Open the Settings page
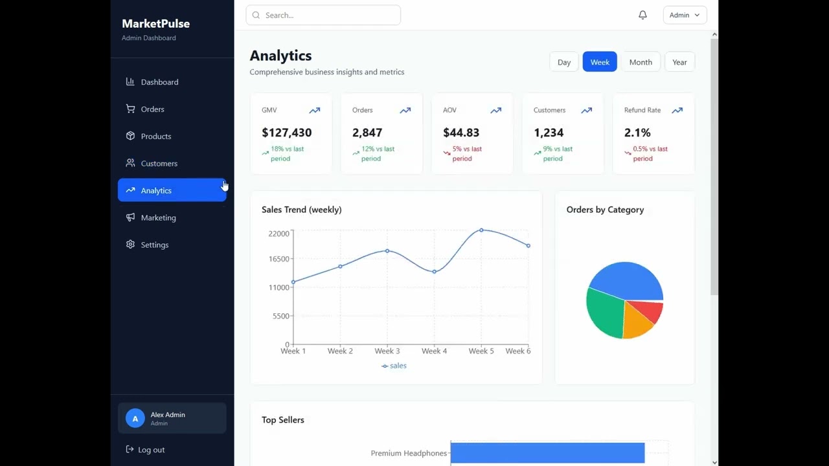Image resolution: width=829 pixels, height=466 pixels. pyautogui.click(x=172, y=245)
